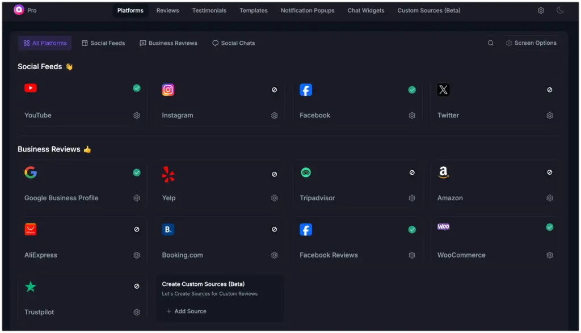Click the Instagram platform icon
Screen dimensions: 581x333
[169, 90]
